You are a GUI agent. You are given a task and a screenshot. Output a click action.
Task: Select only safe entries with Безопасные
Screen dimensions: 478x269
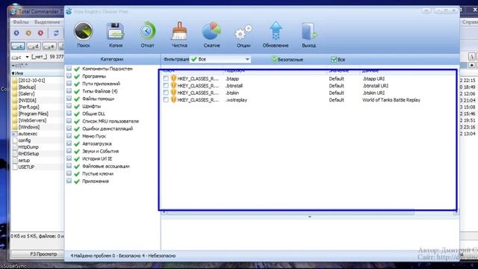click(x=287, y=60)
